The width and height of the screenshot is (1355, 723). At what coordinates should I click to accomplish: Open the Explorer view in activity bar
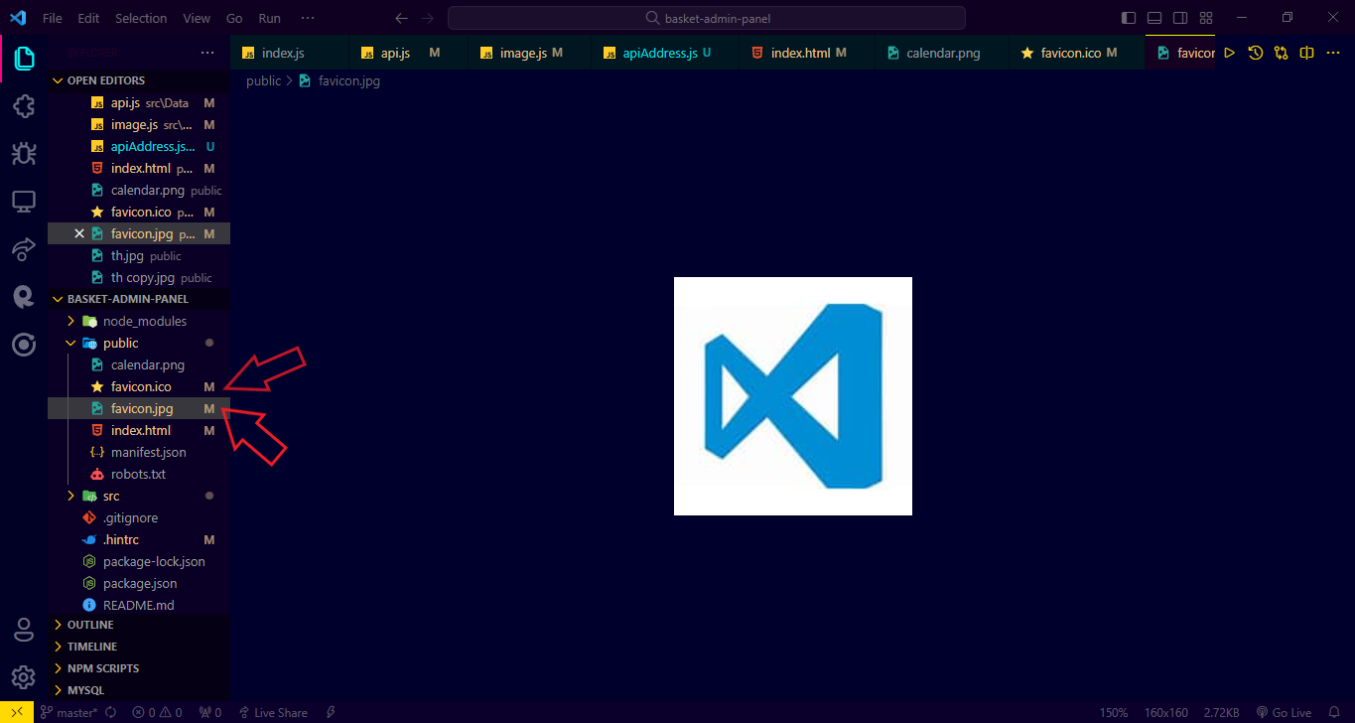[x=24, y=61]
